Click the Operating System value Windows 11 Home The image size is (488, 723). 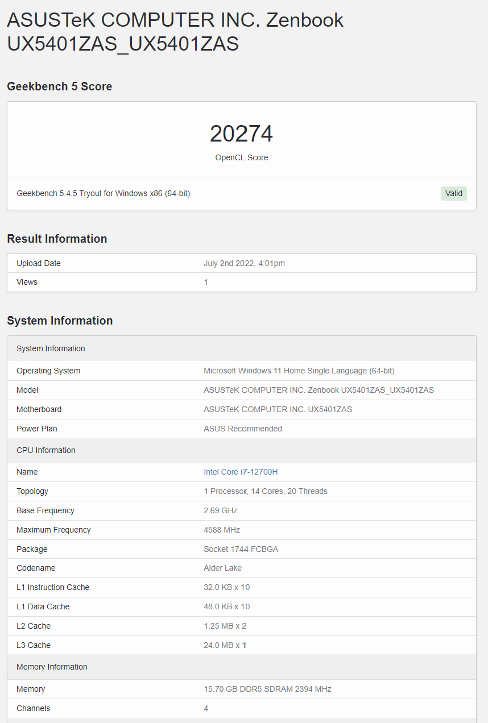(299, 371)
